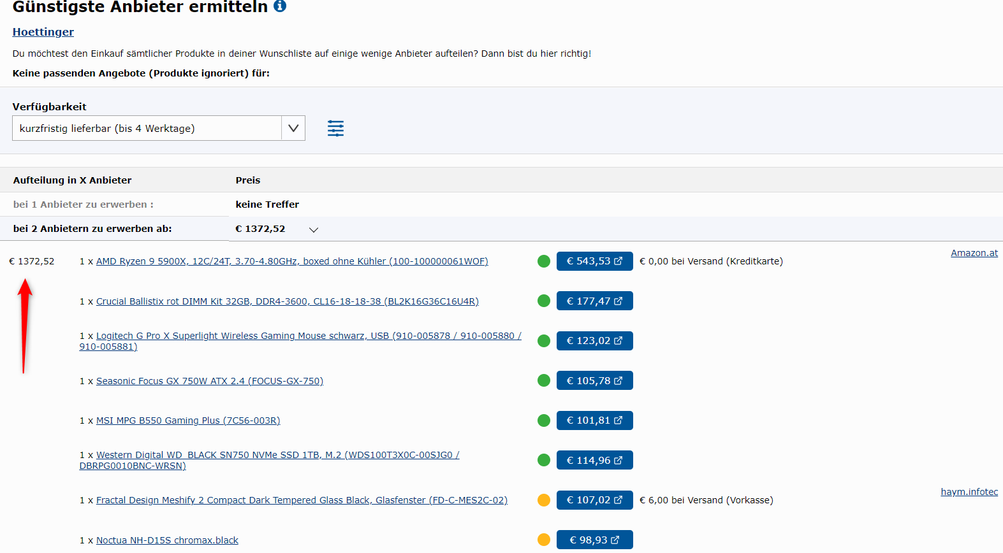Select the 'bei 1 Anbieter zu erwerben :' row label
Screen dimensions: 1003x553
(x=84, y=205)
